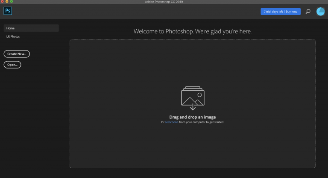Open the user profile avatar
The height and width of the screenshot is (178, 328).
pos(320,12)
